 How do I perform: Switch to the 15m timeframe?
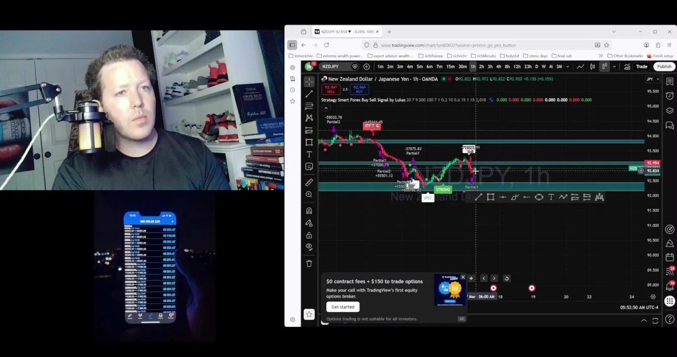(x=450, y=66)
